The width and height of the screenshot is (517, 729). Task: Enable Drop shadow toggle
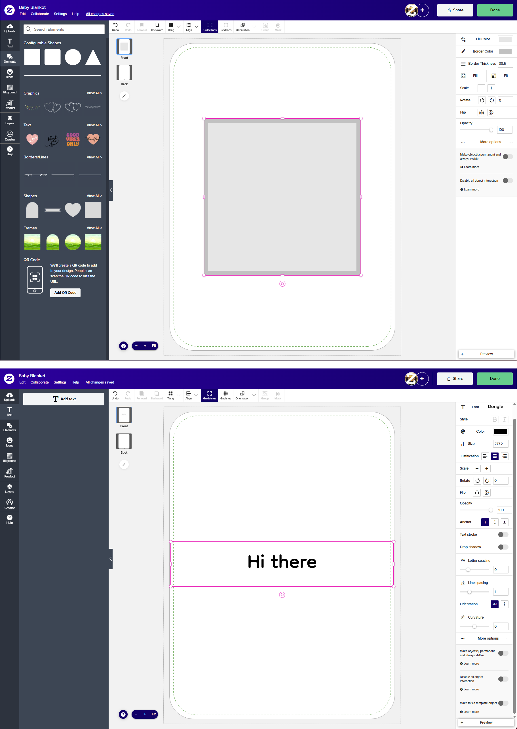click(x=503, y=547)
